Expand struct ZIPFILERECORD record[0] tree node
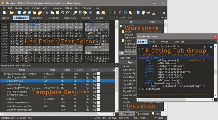 2,73
